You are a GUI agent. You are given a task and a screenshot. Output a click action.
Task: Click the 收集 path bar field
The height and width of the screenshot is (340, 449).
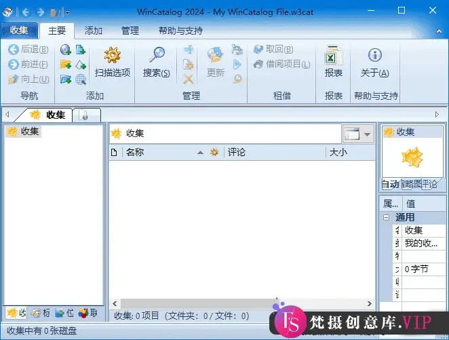(225, 134)
